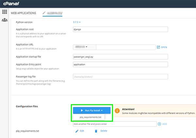This screenshot has height=138, width=196.
Task: Click the Application root field containing django
Action: pos(120,29)
